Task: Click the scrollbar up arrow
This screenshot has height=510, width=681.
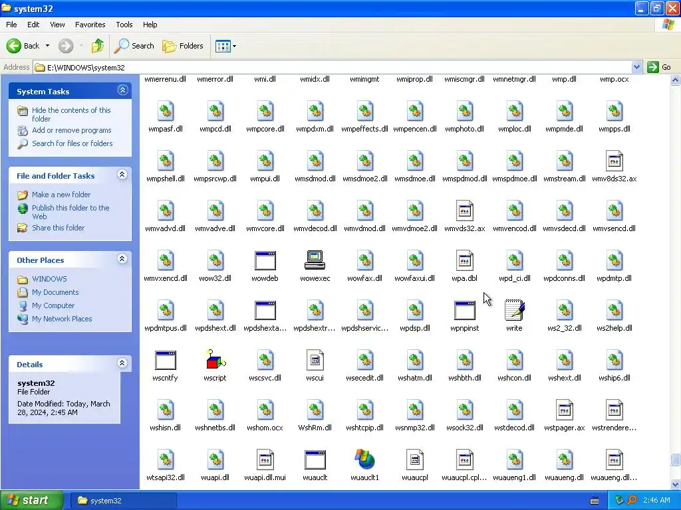Action: pyautogui.click(x=675, y=80)
